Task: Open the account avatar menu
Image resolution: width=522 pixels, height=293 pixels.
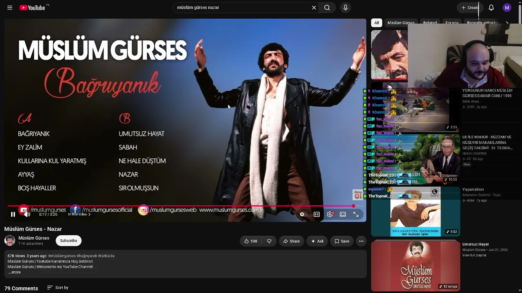Action: [x=507, y=8]
